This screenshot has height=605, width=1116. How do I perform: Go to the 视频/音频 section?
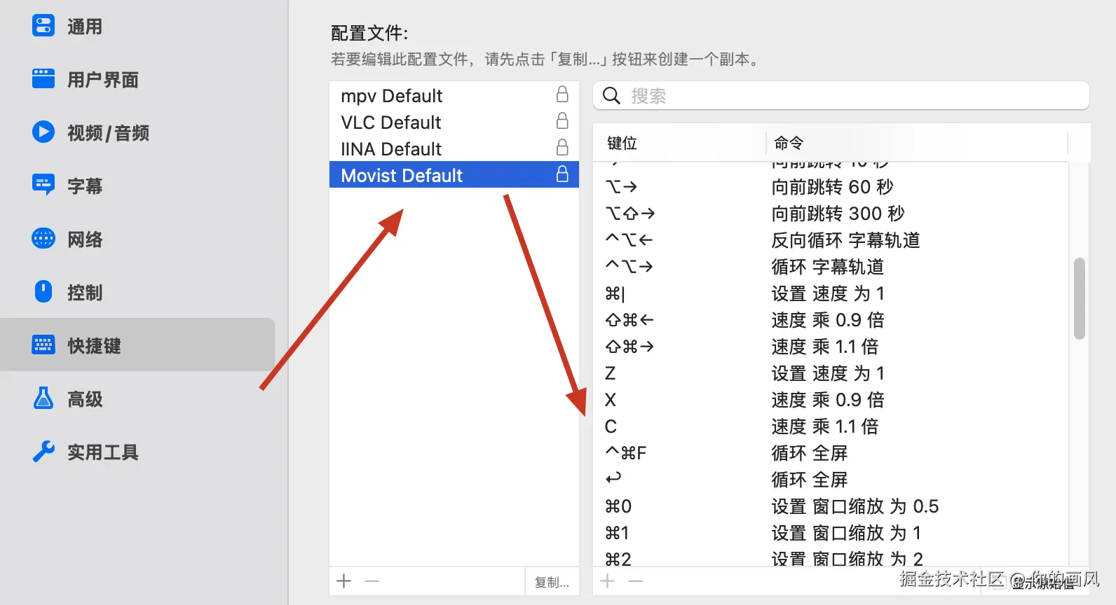coord(137,133)
